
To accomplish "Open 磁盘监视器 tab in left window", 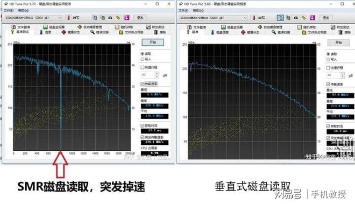I will point(54,27).
